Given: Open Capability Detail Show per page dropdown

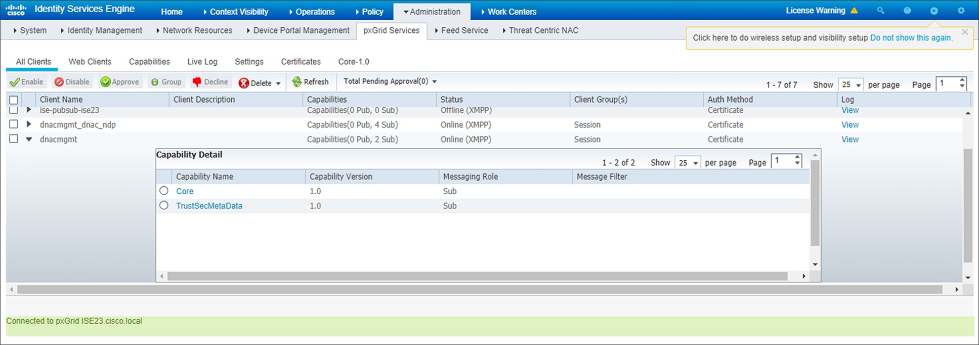Looking at the screenshot, I should pos(688,163).
